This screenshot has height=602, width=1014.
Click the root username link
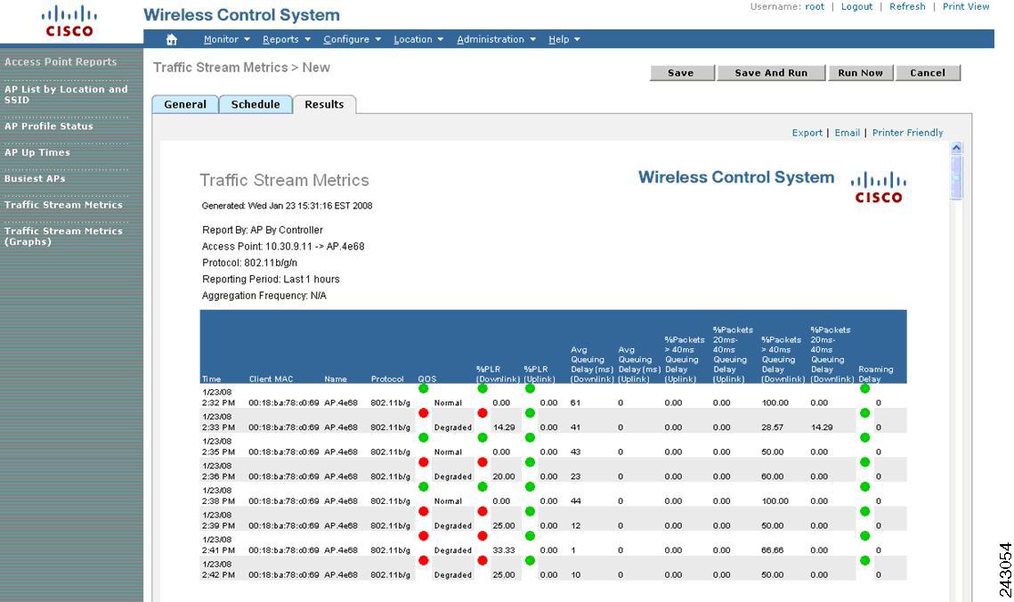coord(815,6)
